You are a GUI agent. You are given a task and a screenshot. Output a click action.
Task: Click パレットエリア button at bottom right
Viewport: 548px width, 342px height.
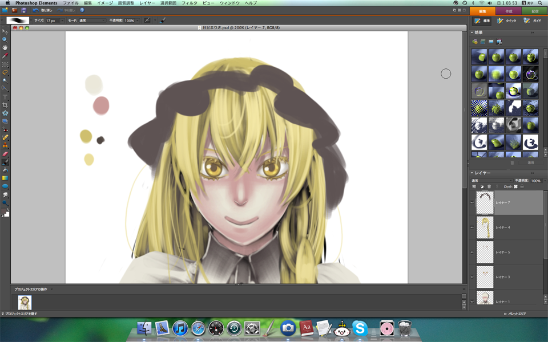(x=515, y=313)
